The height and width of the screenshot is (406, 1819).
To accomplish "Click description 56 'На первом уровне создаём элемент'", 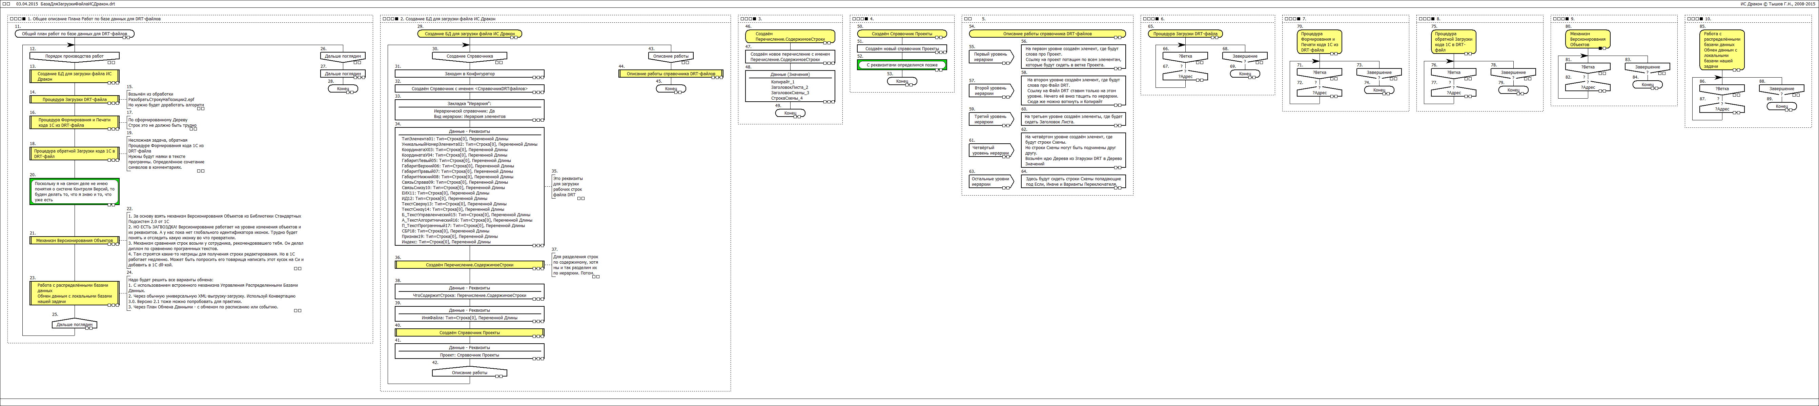I will pos(1073,57).
